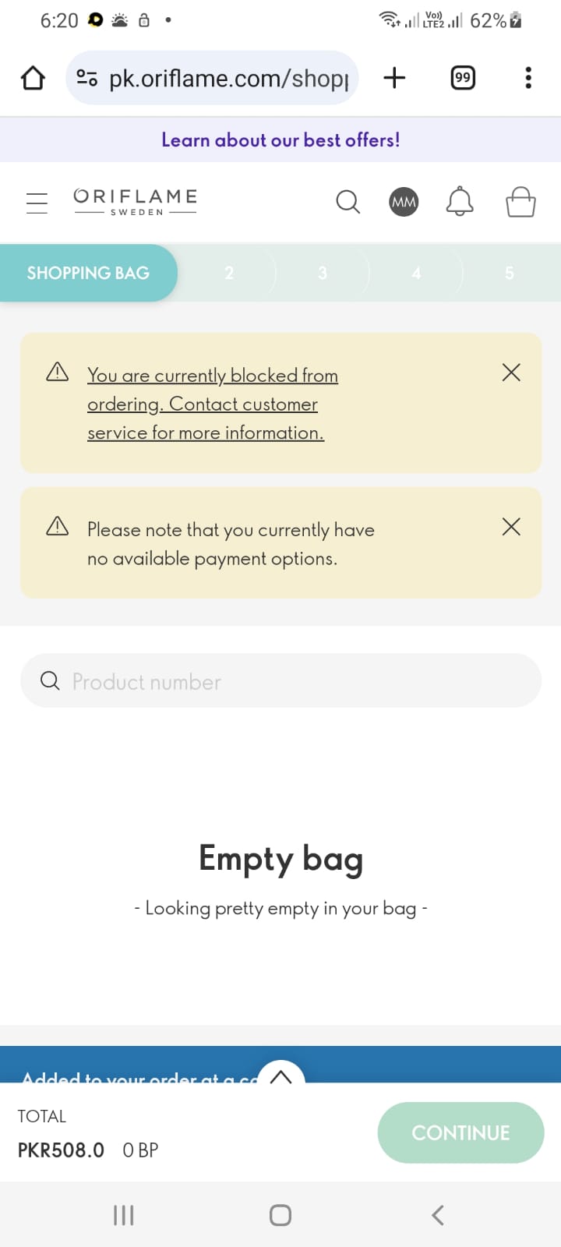
Task: Open the shopping bag icon in header
Action: coord(520,202)
